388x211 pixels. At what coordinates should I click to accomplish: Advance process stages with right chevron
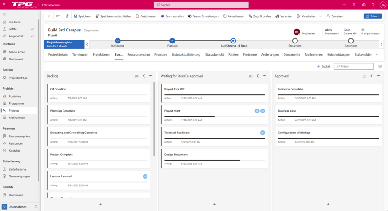(x=381, y=44)
